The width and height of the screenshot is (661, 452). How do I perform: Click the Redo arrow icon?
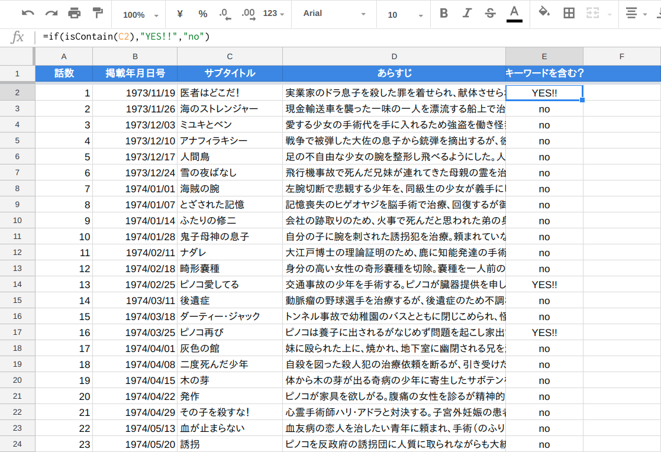click(51, 14)
